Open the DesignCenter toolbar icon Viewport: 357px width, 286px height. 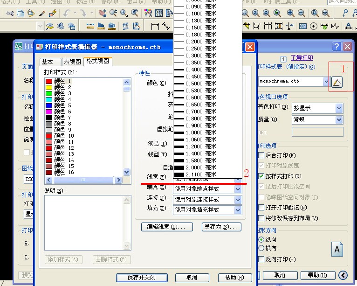pos(158,13)
